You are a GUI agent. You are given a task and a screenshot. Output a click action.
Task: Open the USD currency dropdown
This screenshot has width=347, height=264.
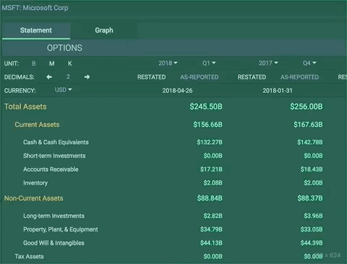pos(63,89)
